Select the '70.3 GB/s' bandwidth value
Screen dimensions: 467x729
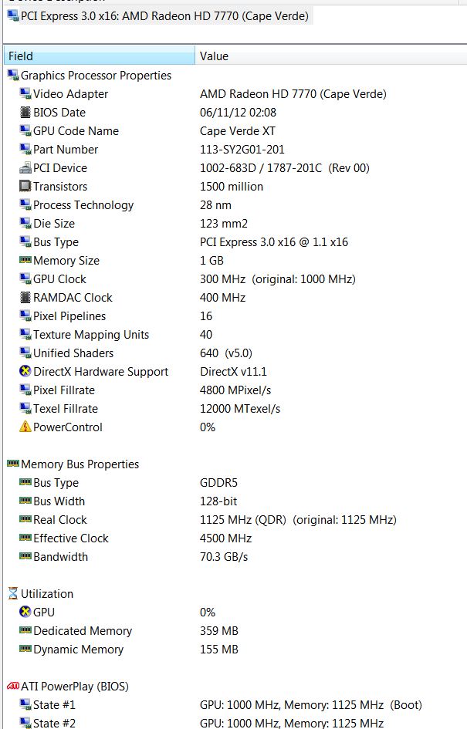(224, 557)
